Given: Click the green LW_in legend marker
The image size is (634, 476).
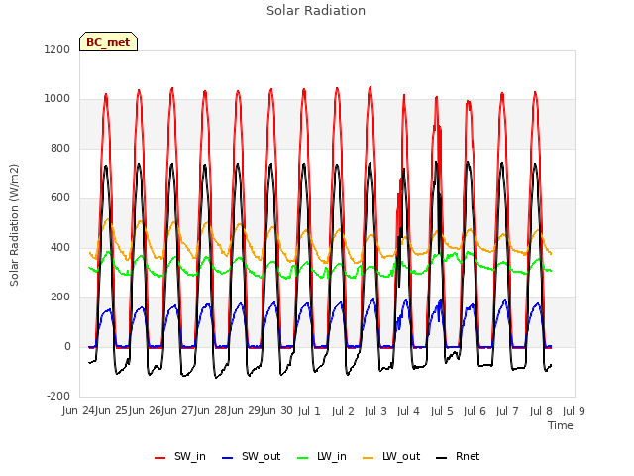Looking at the screenshot, I should tap(303, 458).
